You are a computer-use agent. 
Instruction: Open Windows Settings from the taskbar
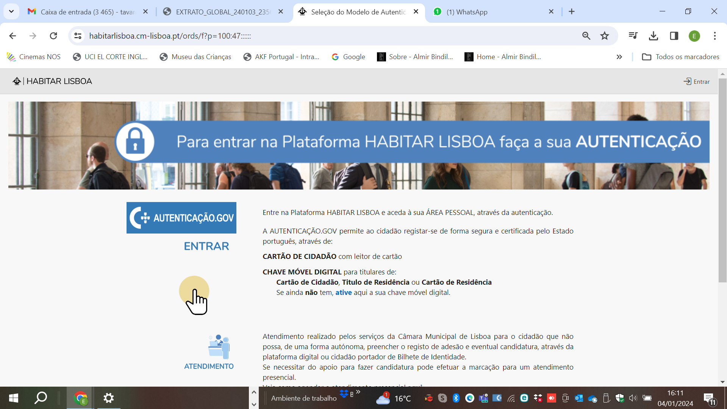109,398
